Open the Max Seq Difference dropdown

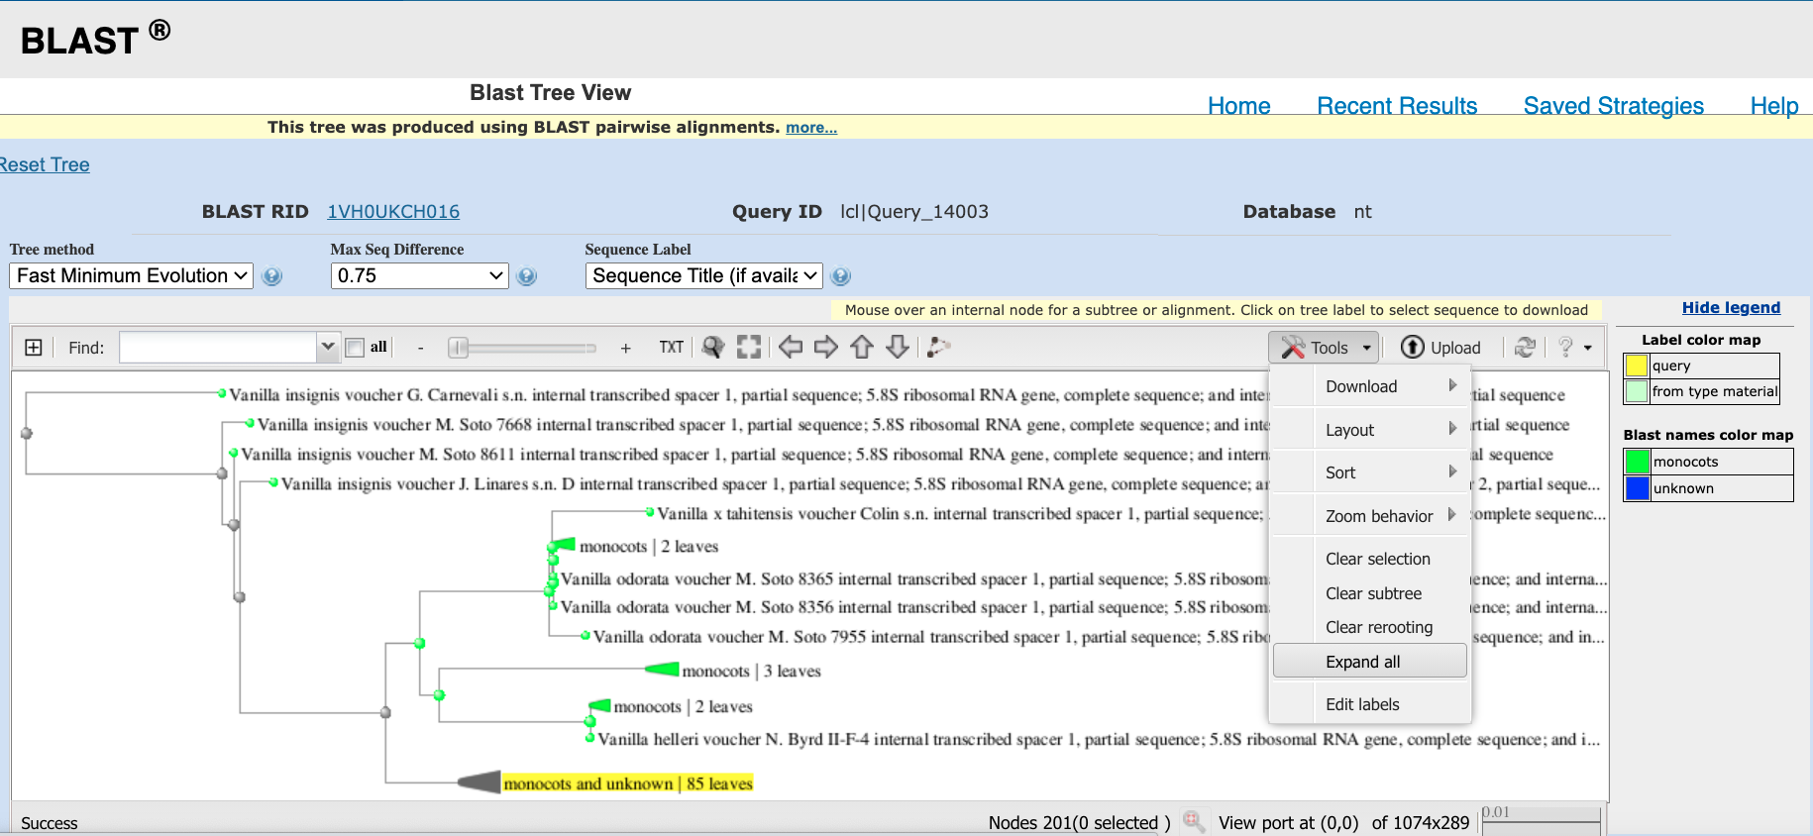coord(419,275)
